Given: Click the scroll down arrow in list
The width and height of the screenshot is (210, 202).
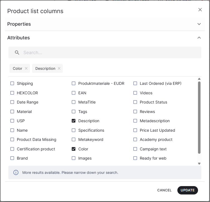Looking at the screenshot, I should (x=199, y=163).
